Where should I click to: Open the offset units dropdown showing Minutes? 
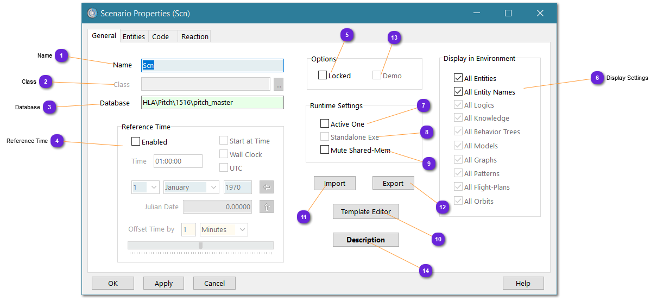[224, 230]
